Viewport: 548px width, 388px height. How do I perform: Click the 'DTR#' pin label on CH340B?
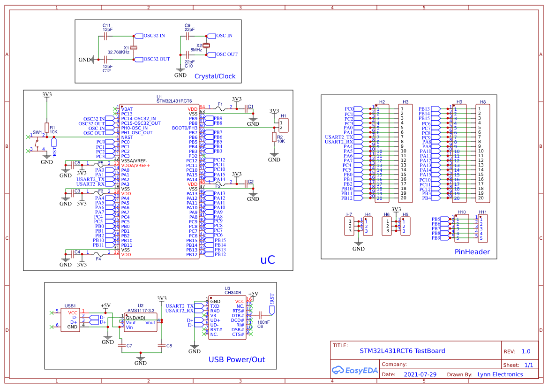238,316
